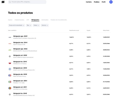Click the Poland flag icon
The image size is (123, 98).
tap(10, 63)
